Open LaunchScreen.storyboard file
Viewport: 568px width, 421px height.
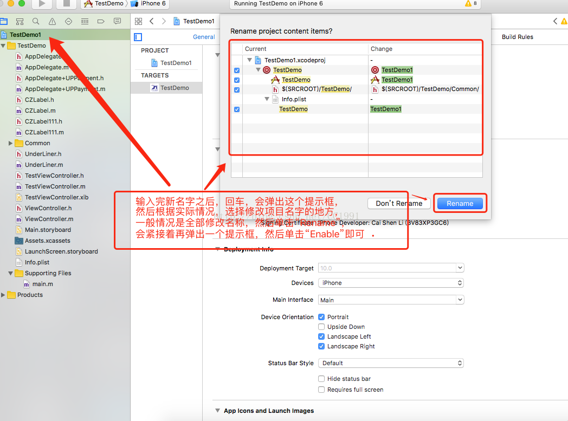point(61,252)
